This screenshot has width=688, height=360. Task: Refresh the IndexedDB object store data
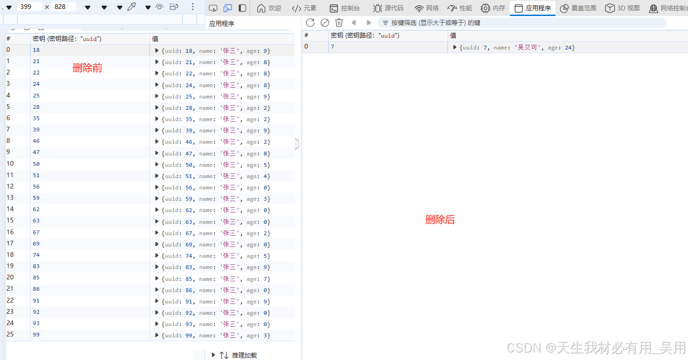tap(310, 22)
